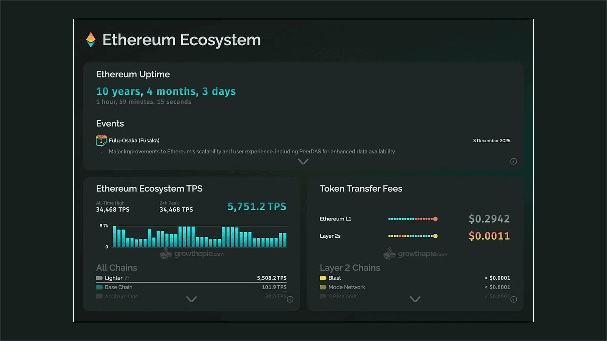607x341 pixels.
Task: Select the OP Mainnet row
Action: (415, 297)
